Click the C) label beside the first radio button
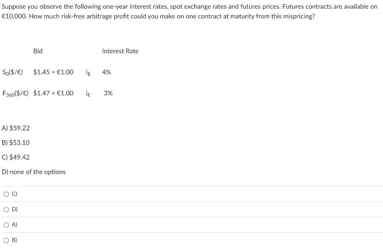 click(x=15, y=194)
